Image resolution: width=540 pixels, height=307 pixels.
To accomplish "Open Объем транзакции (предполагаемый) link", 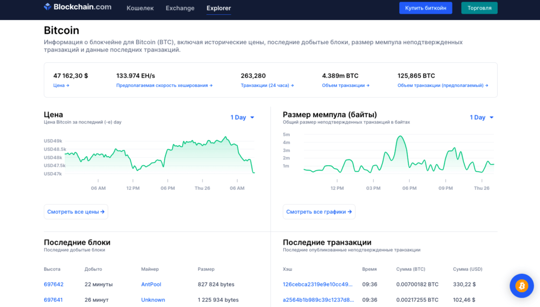I will click(x=442, y=85).
